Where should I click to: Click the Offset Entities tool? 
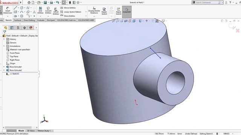[x=56, y=11]
